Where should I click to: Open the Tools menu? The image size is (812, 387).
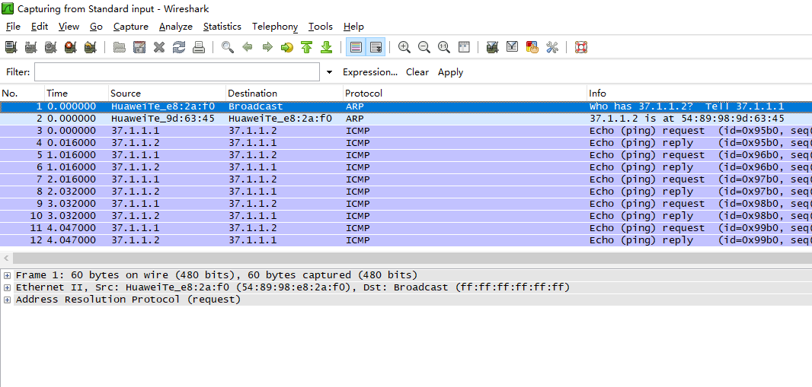321,27
